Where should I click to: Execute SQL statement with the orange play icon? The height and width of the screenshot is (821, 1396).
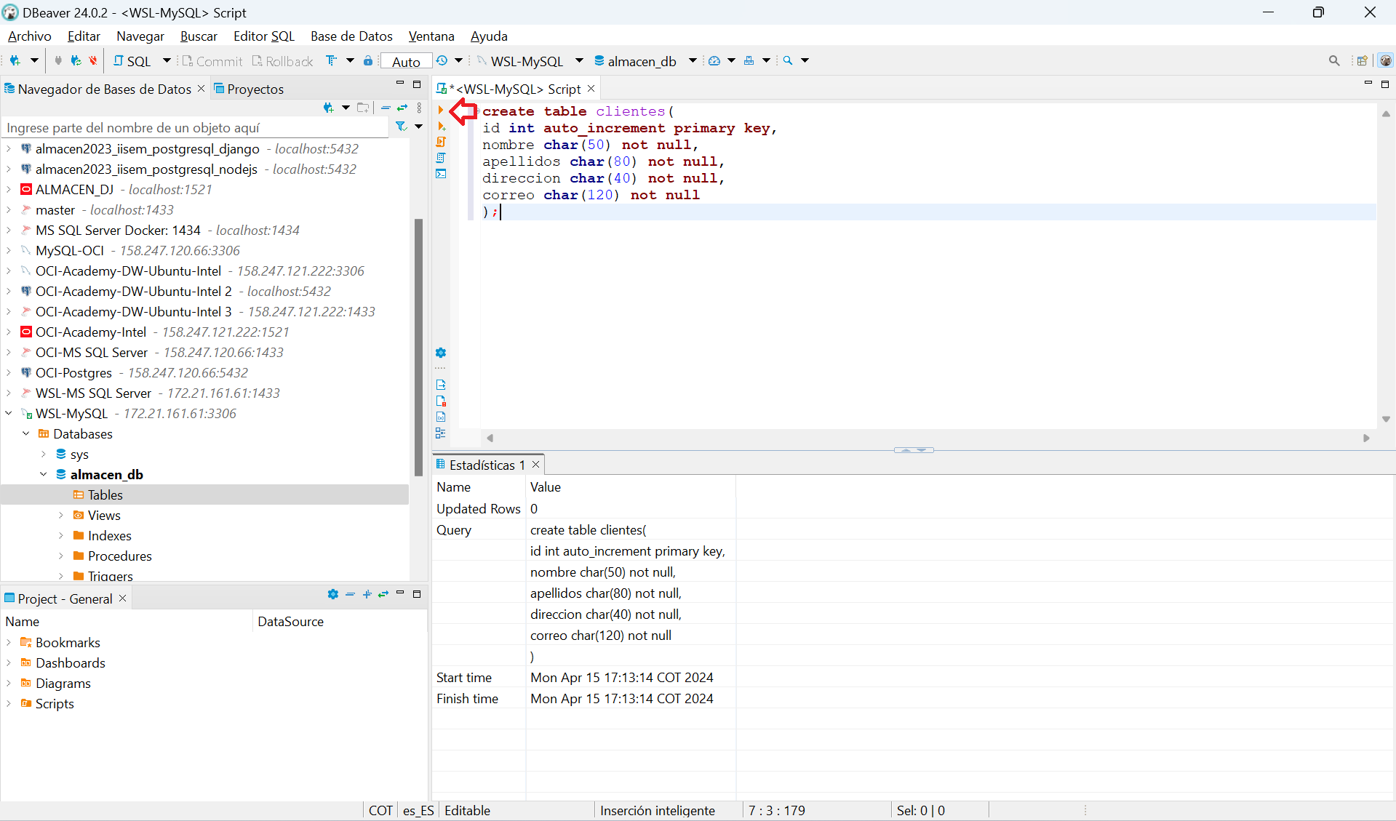click(441, 110)
